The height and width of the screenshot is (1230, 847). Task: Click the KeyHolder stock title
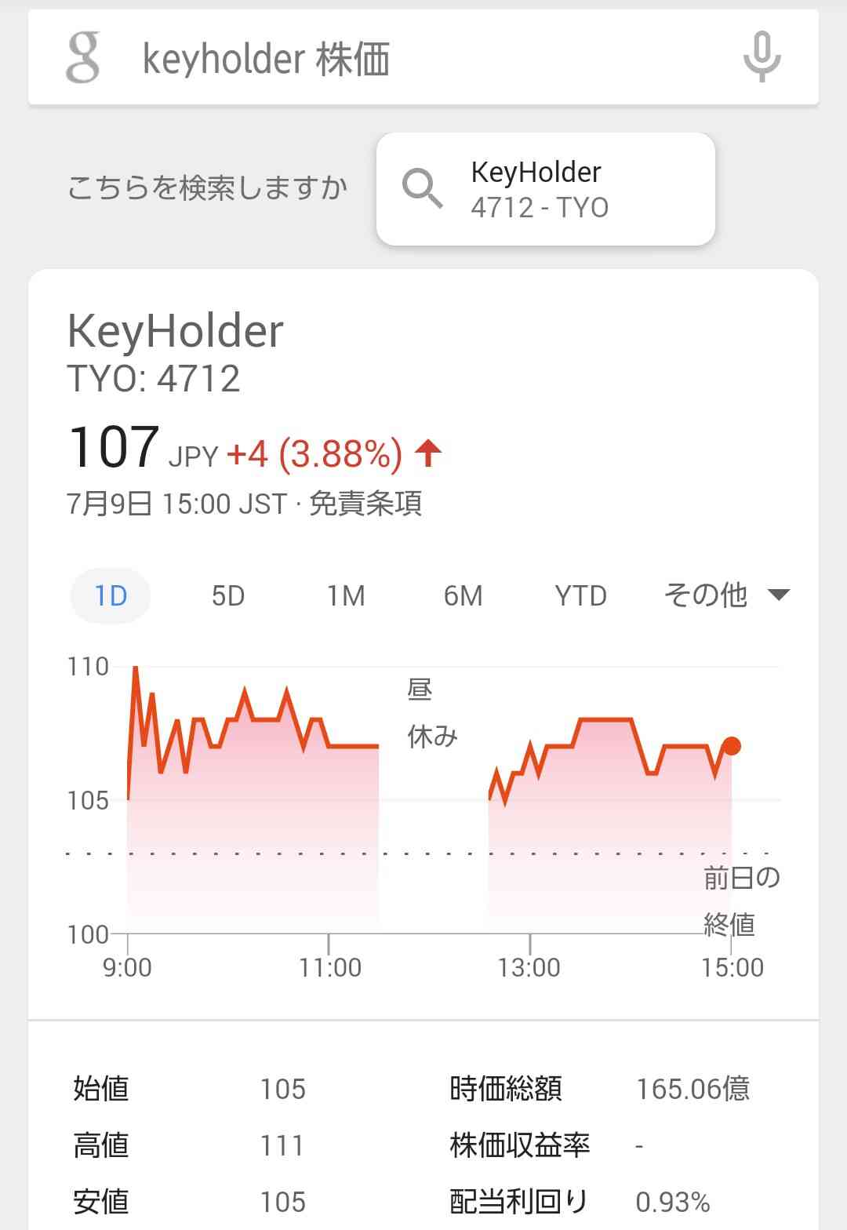click(175, 330)
